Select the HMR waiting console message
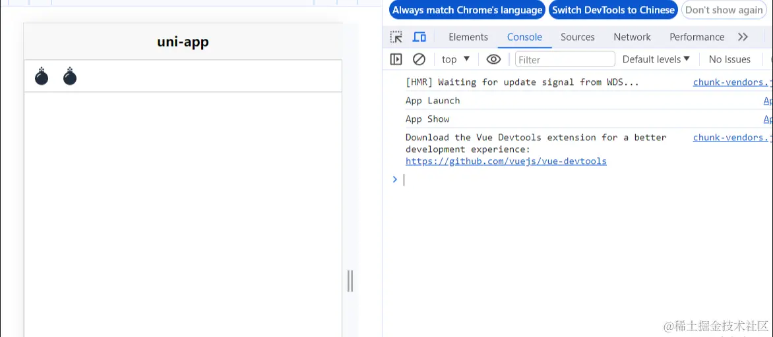Image resolution: width=773 pixels, height=337 pixels. [522, 82]
